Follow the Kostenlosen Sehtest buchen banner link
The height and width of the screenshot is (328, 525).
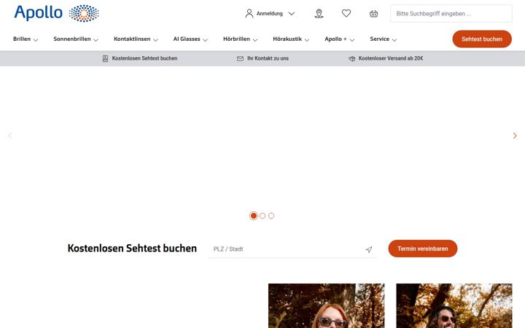pos(144,58)
